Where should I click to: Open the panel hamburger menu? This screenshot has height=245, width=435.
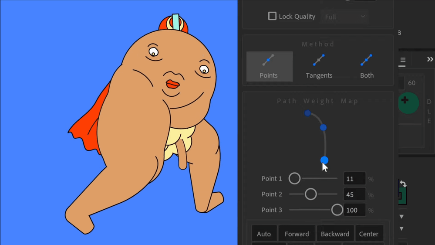pyautogui.click(x=403, y=60)
